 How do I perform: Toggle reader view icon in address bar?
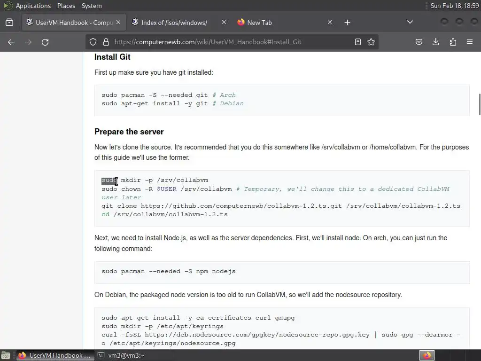pyautogui.click(x=357, y=42)
